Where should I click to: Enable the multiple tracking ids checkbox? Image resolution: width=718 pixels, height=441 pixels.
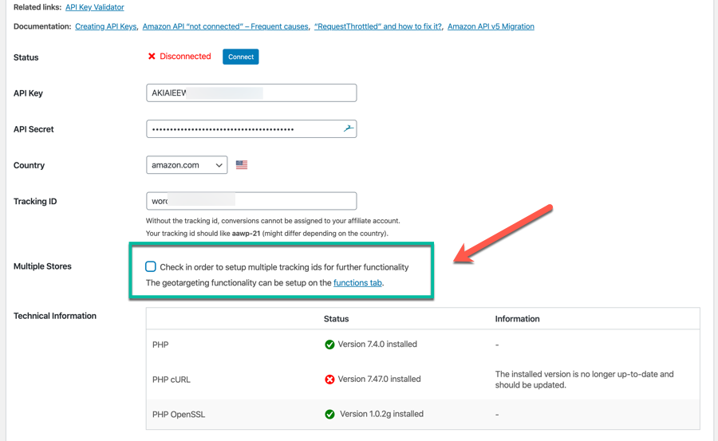[x=151, y=266]
